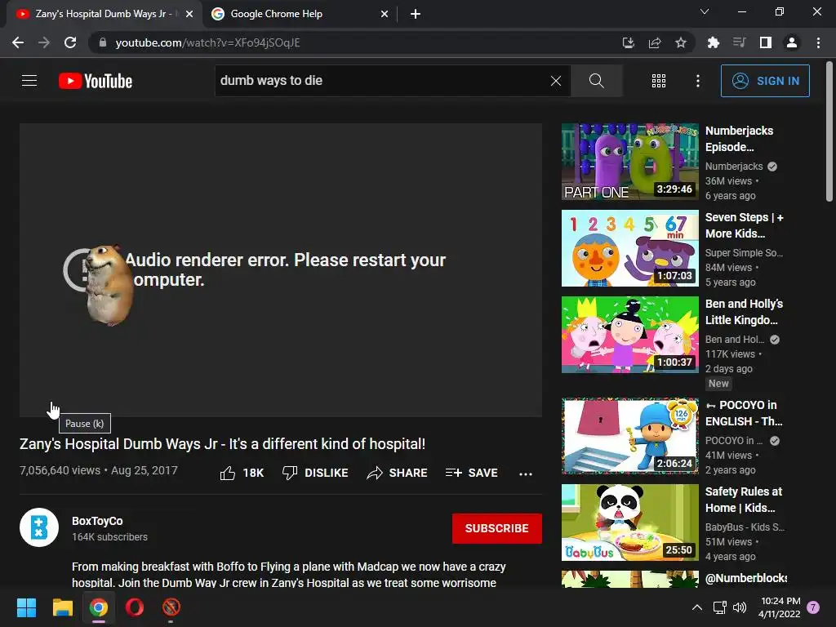836x627 pixels.
Task: Show hidden system tray icons
Action: (697, 607)
